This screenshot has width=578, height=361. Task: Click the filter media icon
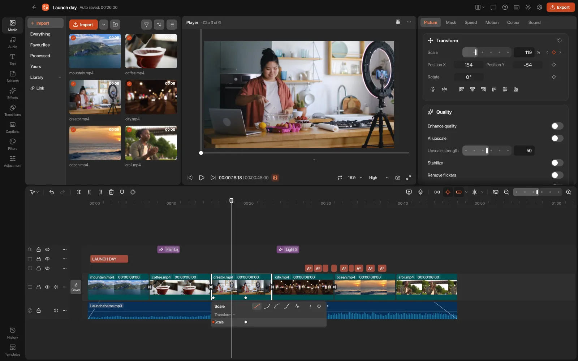146,25
